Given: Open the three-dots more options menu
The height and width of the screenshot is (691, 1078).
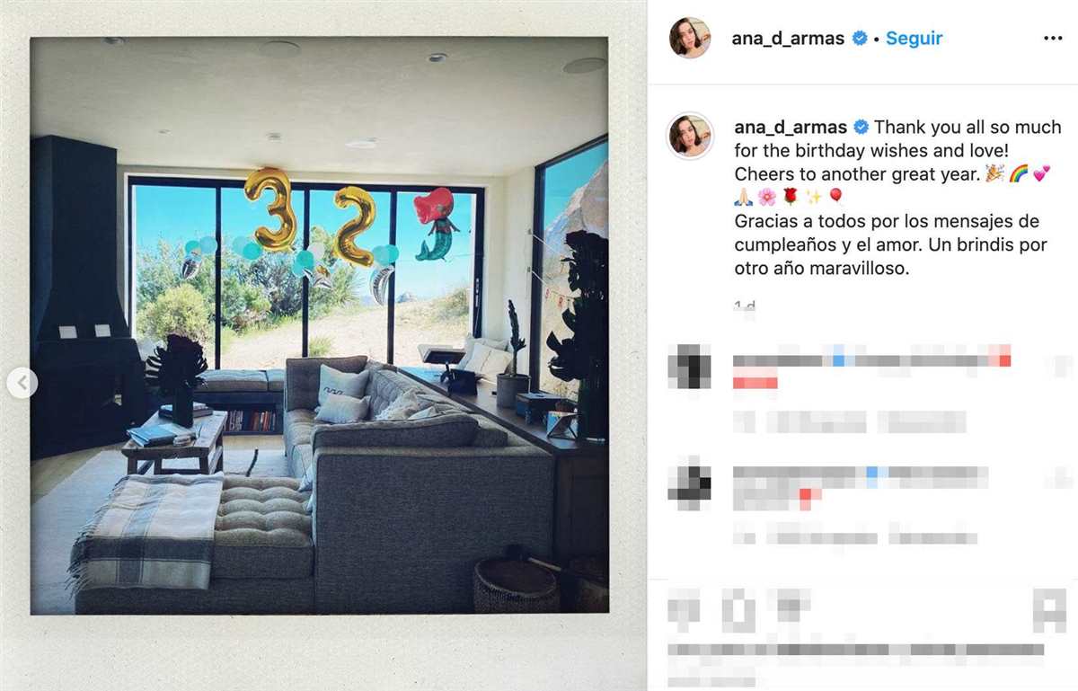Looking at the screenshot, I should click(x=1053, y=39).
